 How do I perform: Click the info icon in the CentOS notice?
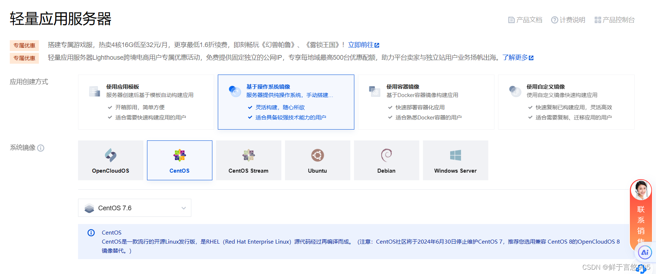point(91,233)
